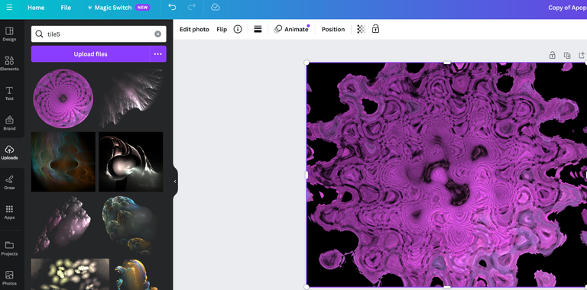Lock the page using the page lock icon
The image size is (587, 290).
[552, 55]
